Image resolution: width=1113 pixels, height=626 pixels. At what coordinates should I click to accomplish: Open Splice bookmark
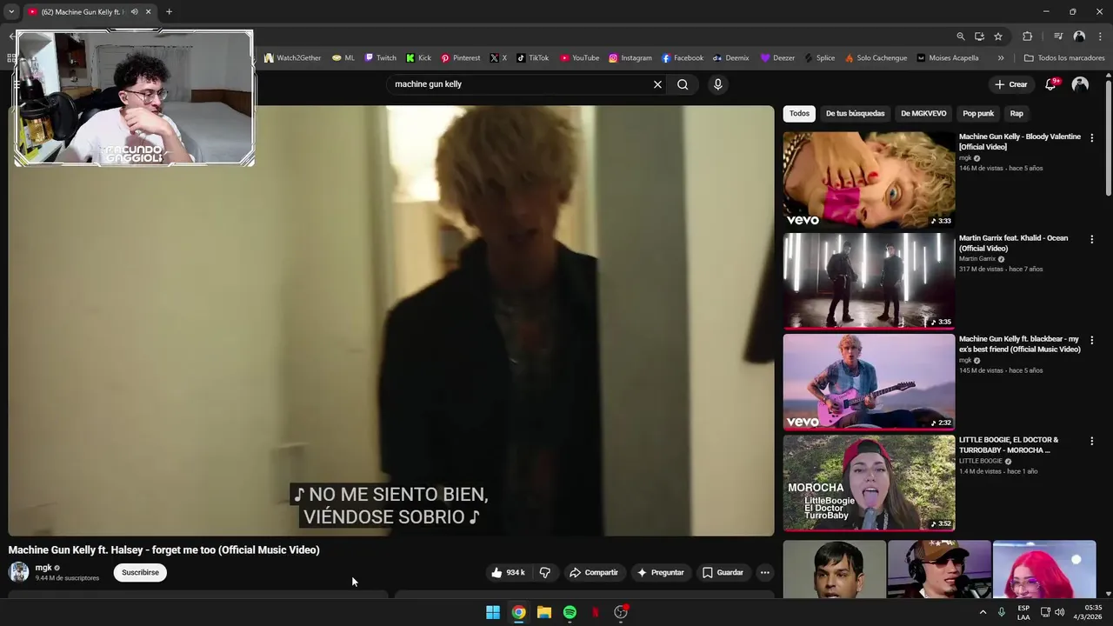pyautogui.click(x=820, y=58)
